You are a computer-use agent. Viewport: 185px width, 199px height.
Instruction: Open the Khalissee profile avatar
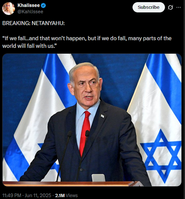(x=9, y=9)
